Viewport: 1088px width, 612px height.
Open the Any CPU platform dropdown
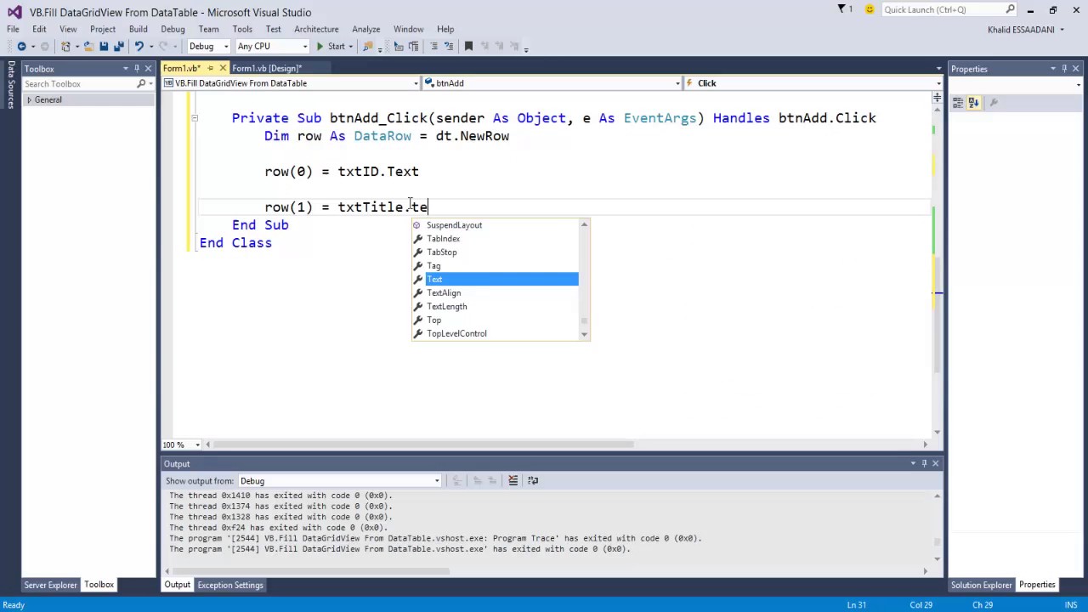[272, 46]
